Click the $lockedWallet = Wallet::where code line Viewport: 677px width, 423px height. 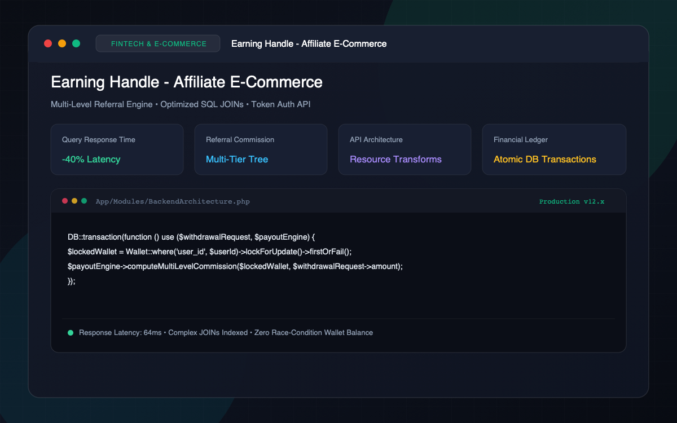point(209,252)
